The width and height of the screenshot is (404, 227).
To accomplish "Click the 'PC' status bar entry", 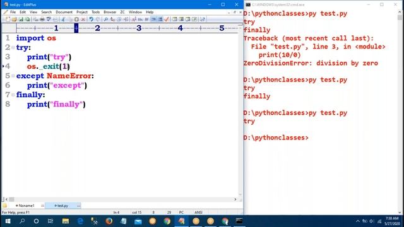I will 181,212.
